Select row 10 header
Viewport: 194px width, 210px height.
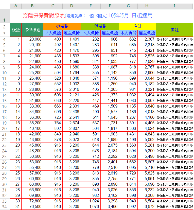click(5, 73)
